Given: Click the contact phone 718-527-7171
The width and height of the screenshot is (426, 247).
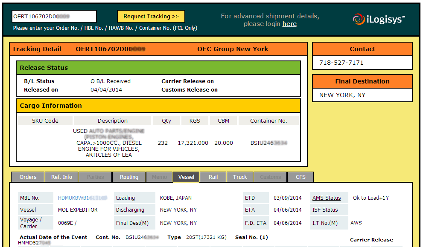Looking at the screenshot, I should coord(341,63).
